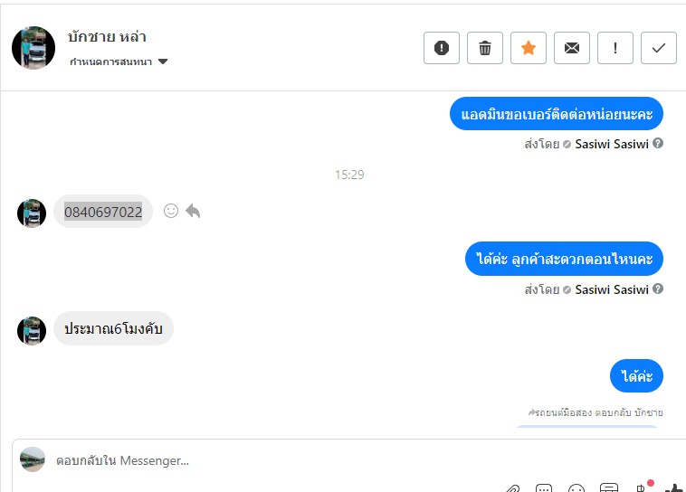Viewport: 686px width, 492px height.
Task: Mark conversation done with checkmark button
Action: point(659,48)
